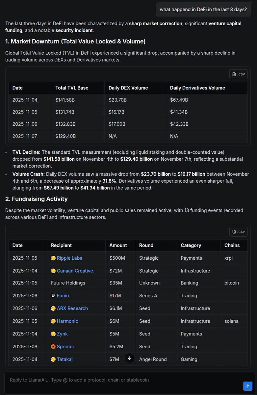Open the Canaan Creative link

[75, 271]
